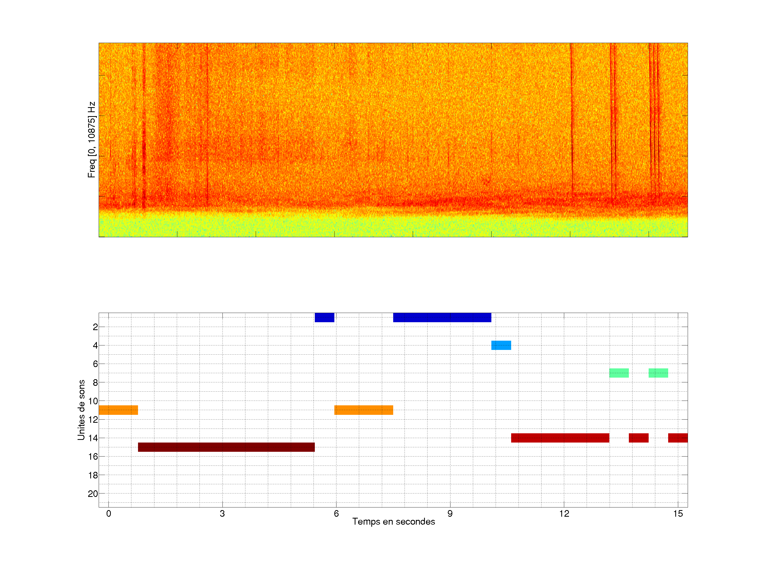This screenshot has width=760, height=570.
Task: Click the dark maroon bar at unit 15
Action: click(x=226, y=447)
